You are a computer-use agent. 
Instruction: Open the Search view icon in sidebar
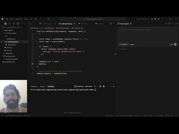pos(10,24)
